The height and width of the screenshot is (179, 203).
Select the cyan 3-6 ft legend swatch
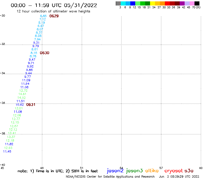click(123, 3)
